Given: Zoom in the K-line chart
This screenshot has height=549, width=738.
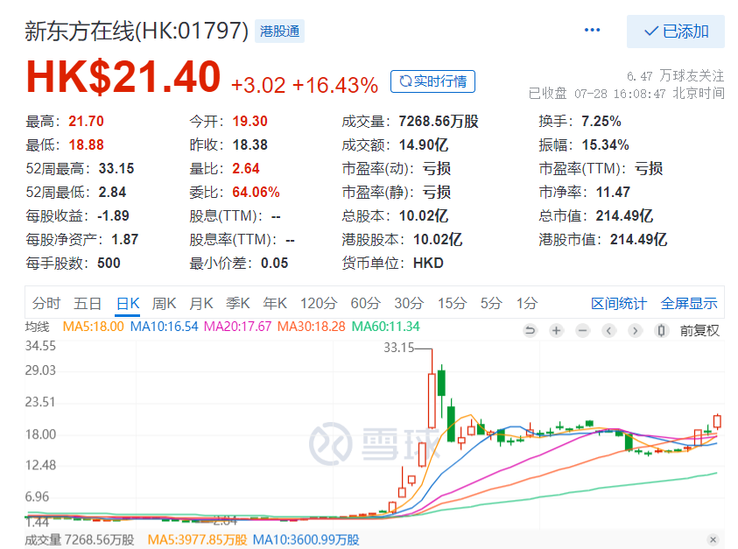Looking at the screenshot, I should click(556, 330).
